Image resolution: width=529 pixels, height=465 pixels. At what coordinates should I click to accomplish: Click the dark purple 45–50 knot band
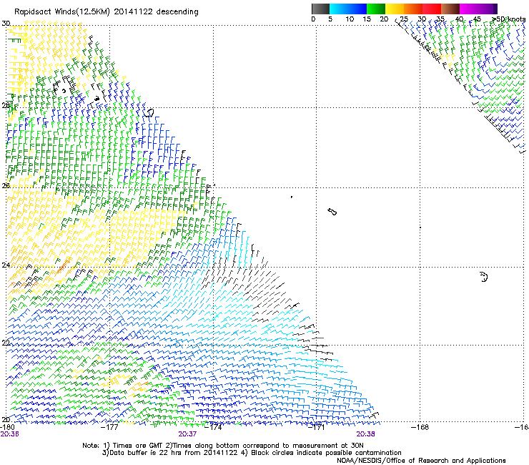(x=488, y=9)
